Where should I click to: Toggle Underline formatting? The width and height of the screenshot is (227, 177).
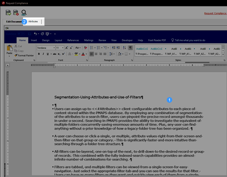click(x=48, y=54)
